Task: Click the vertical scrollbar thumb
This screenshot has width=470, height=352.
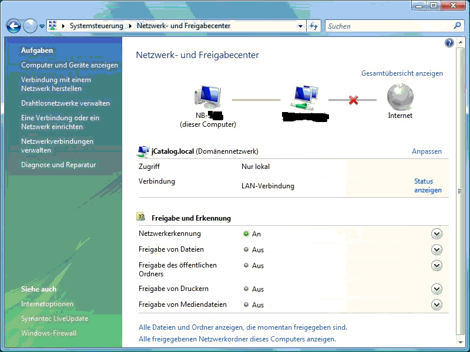Action: click(x=460, y=191)
